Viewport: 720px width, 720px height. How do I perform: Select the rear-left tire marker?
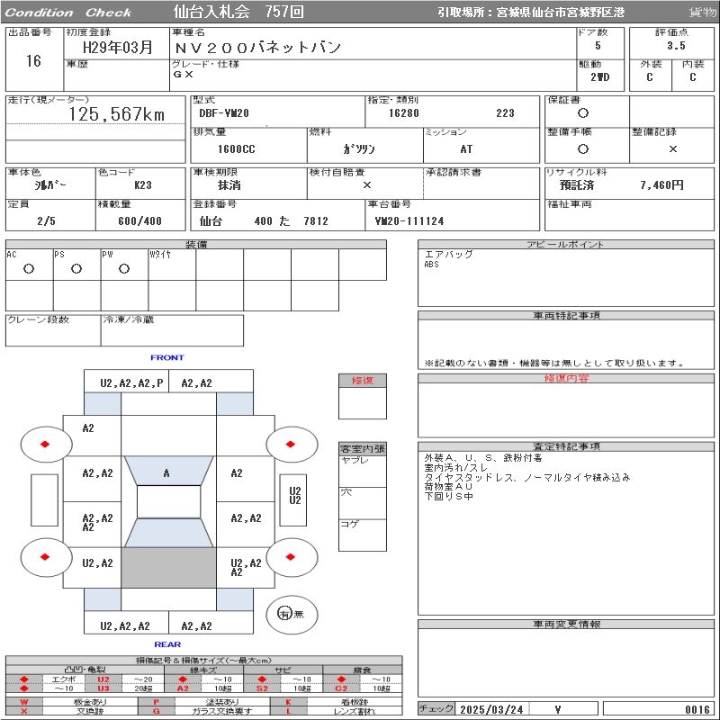coord(44,557)
